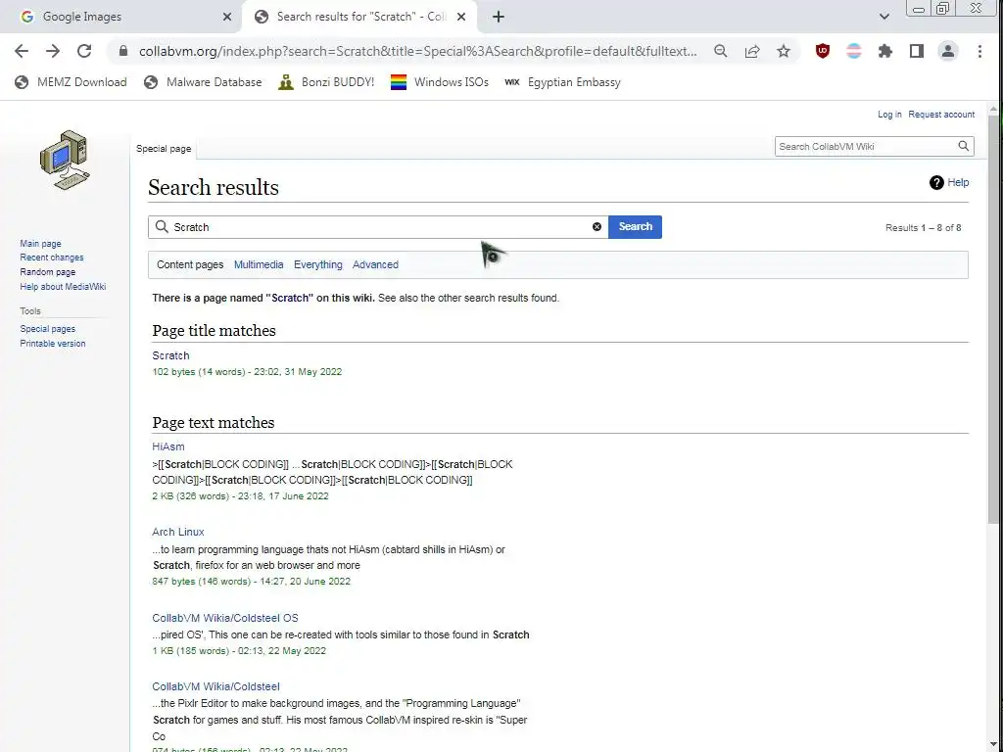Image resolution: width=1003 pixels, height=752 pixels.
Task: Switch to the Multimedia search profile
Action: tap(259, 264)
